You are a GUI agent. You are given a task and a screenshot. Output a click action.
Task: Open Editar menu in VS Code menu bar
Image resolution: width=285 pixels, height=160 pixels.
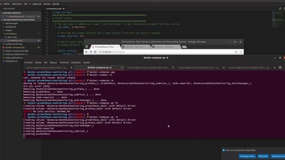[x=7, y=4]
